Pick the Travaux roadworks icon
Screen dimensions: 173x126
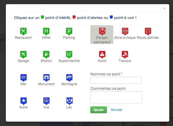pos(125,55)
